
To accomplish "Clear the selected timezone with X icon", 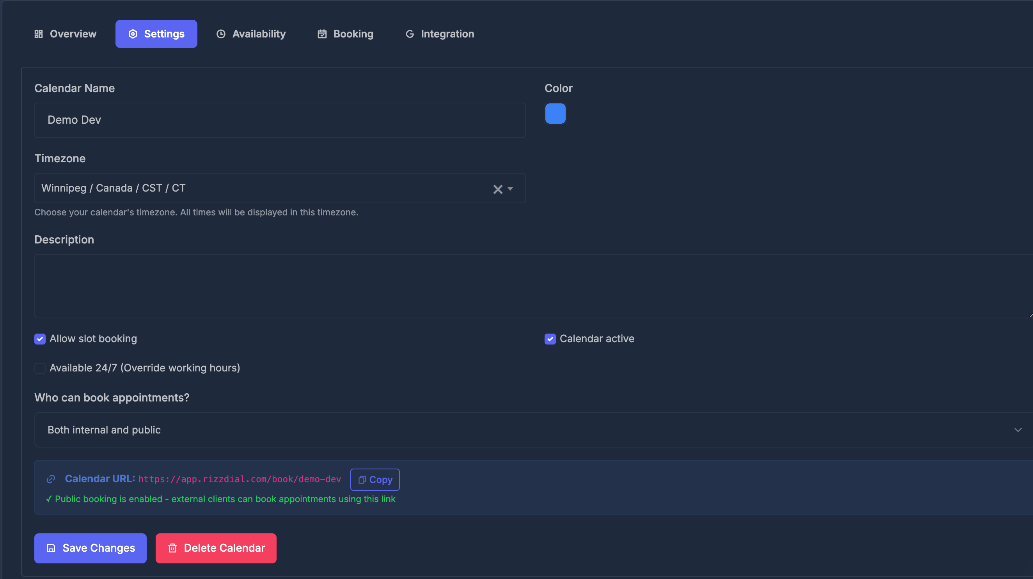I will click(498, 189).
